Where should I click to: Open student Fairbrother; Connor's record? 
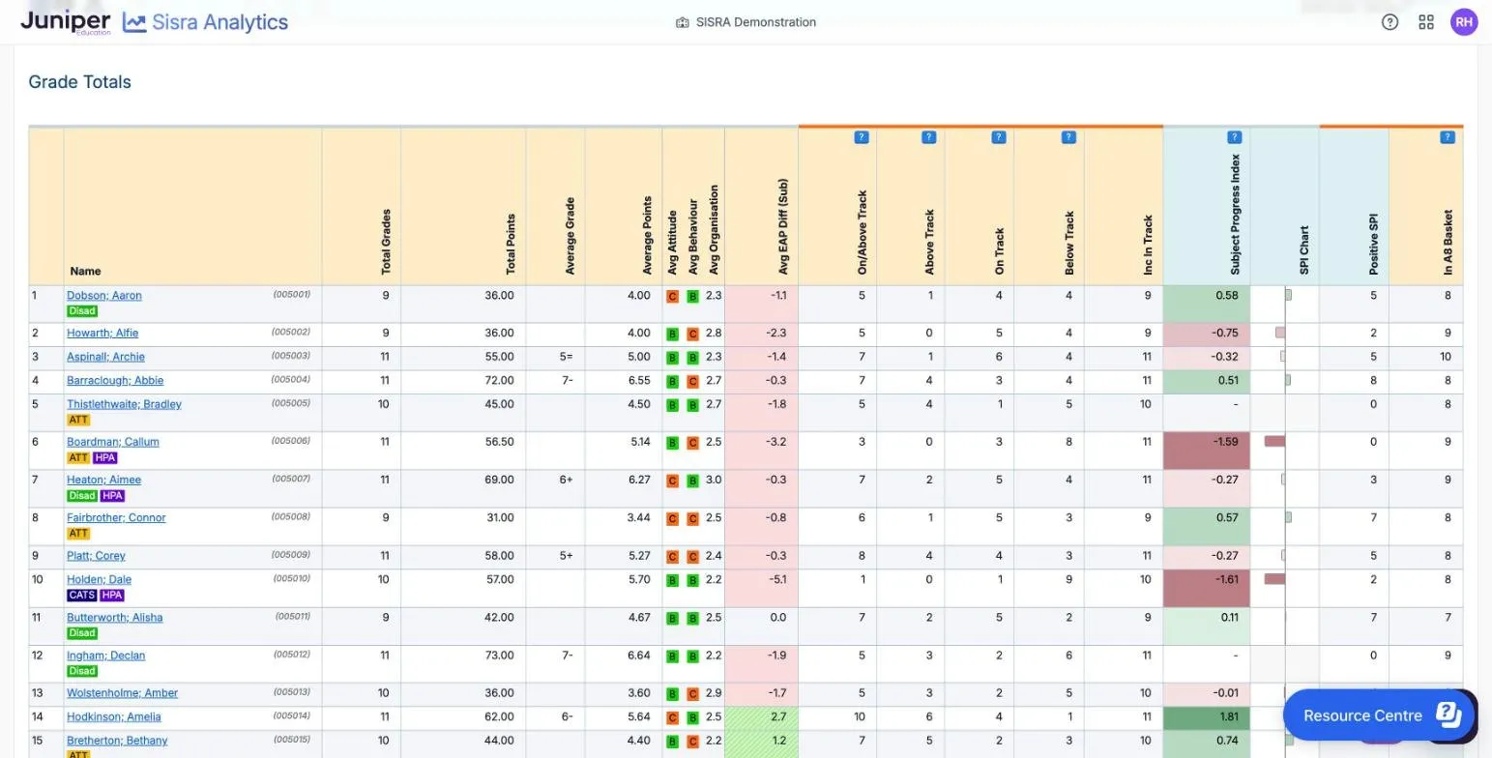pos(116,518)
